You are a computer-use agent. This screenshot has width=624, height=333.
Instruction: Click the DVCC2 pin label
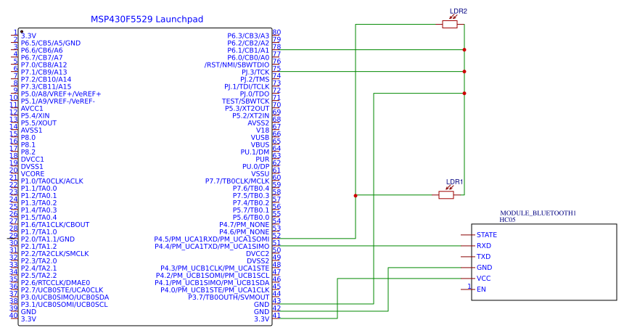tap(258, 253)
